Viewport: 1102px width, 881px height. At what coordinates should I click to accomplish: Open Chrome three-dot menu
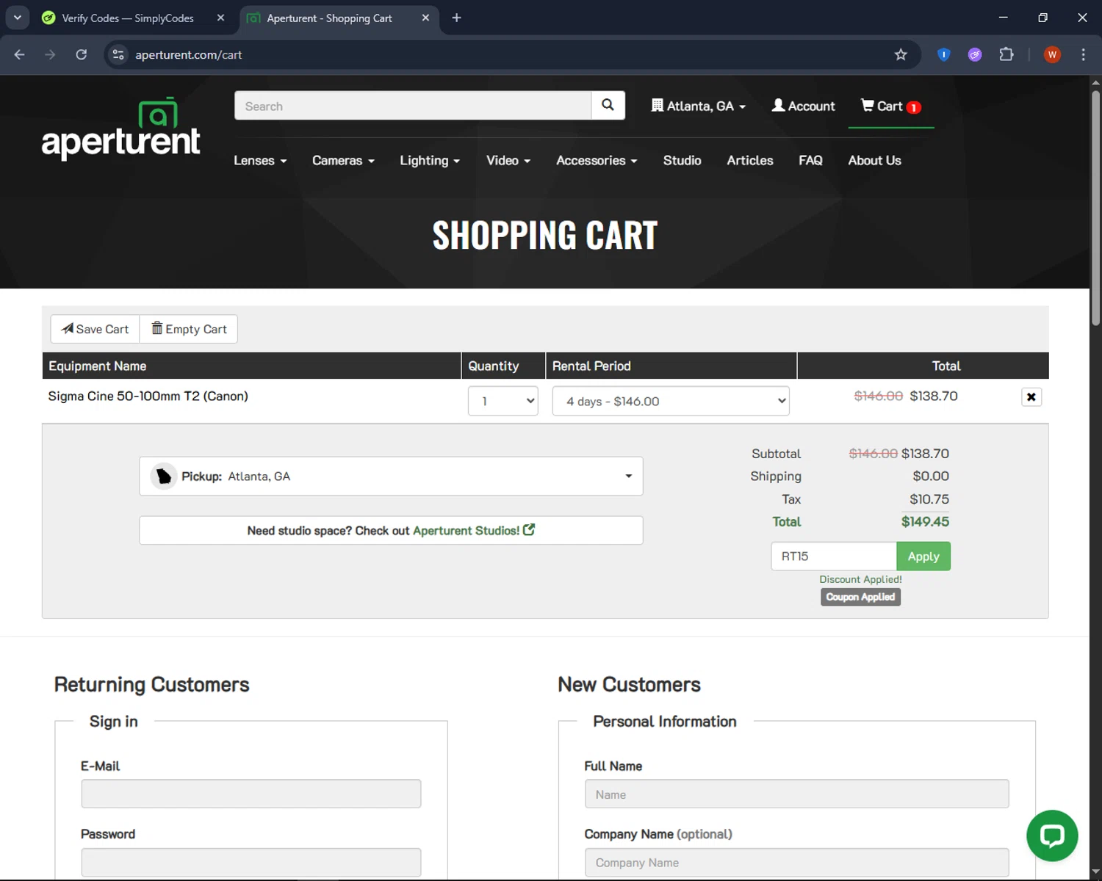[1083, 54]
